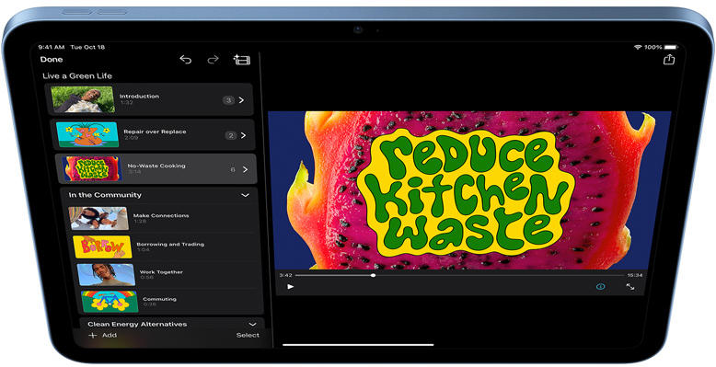Image resolution: width=716 pixels, height=367 pixels.
Task: Expand the Clean Energy Alternatives group
Action: 252,325
